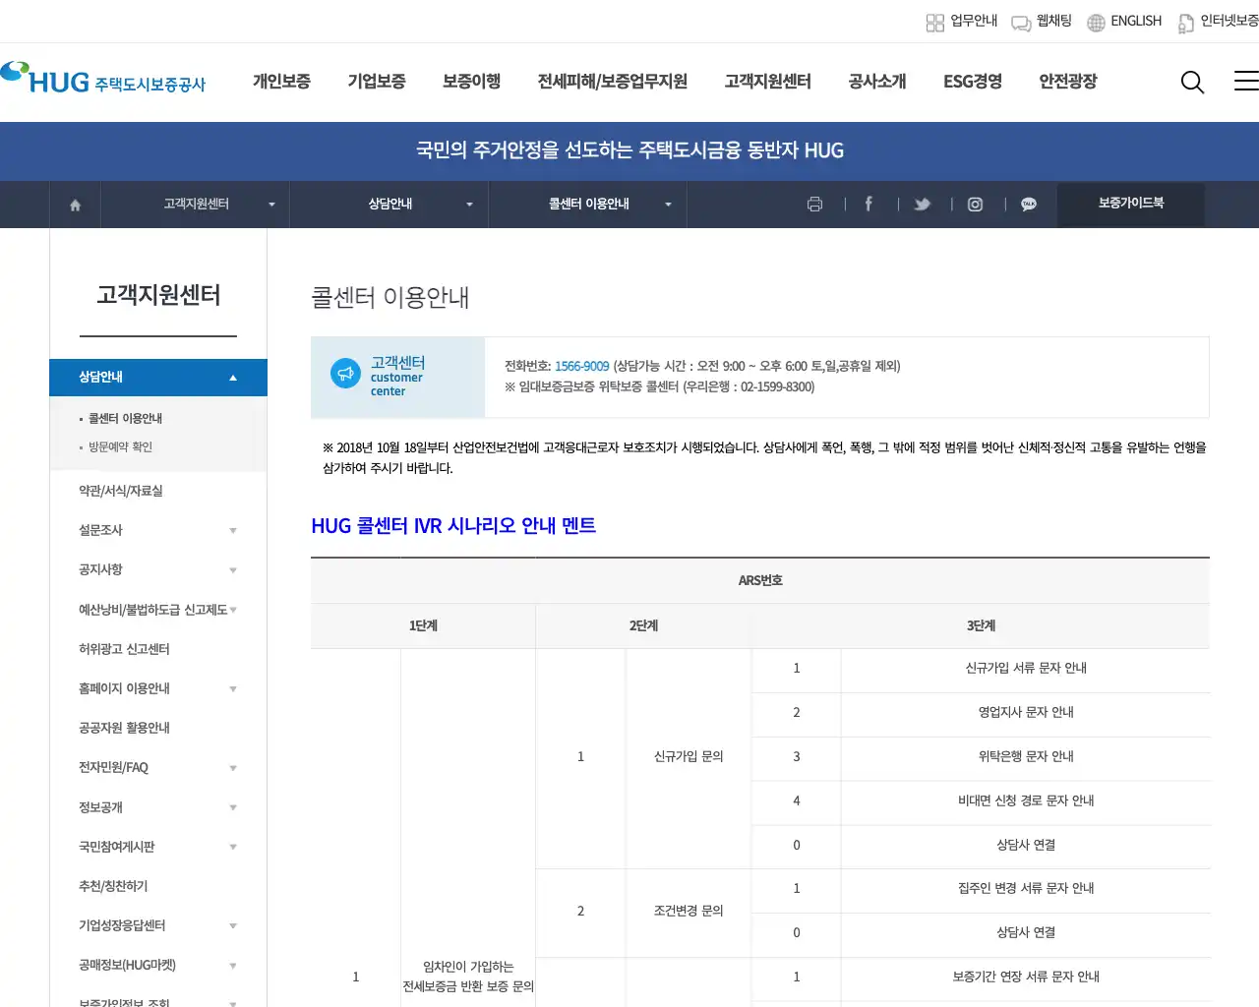Open the ESG경영 navigation menu

(x=972, y=83)
